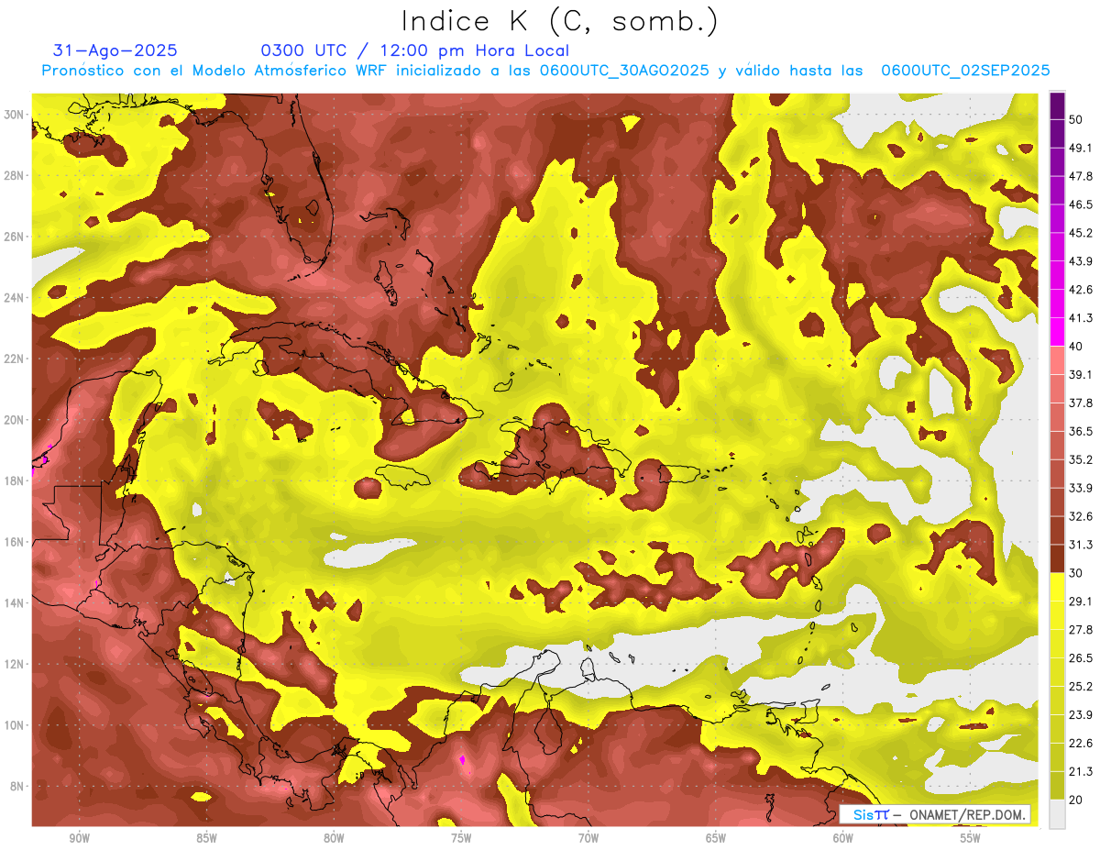Viewport: 1100px width, 850px height.
Task: Pick the magenta swatch between 40 and 41.3
Action: click(x=1057, y=332)
